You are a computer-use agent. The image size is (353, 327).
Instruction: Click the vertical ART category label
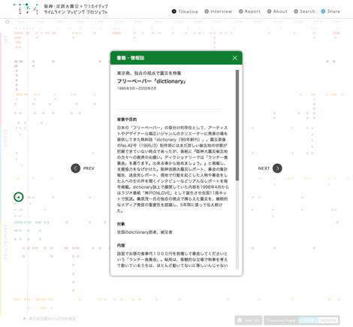click(5, 40)
